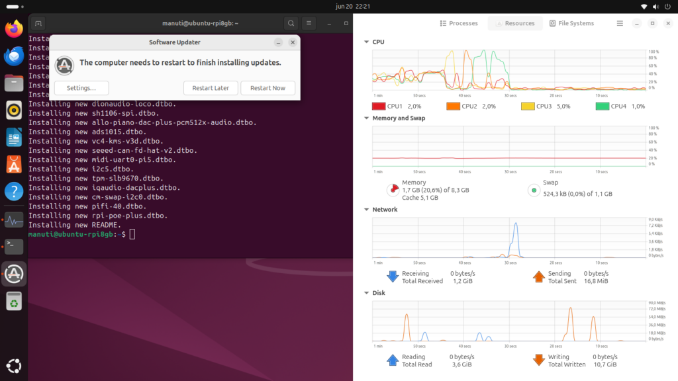
Task: Click the 'Cache 5,1 GB' memory text
Action: tap(420, 197)
